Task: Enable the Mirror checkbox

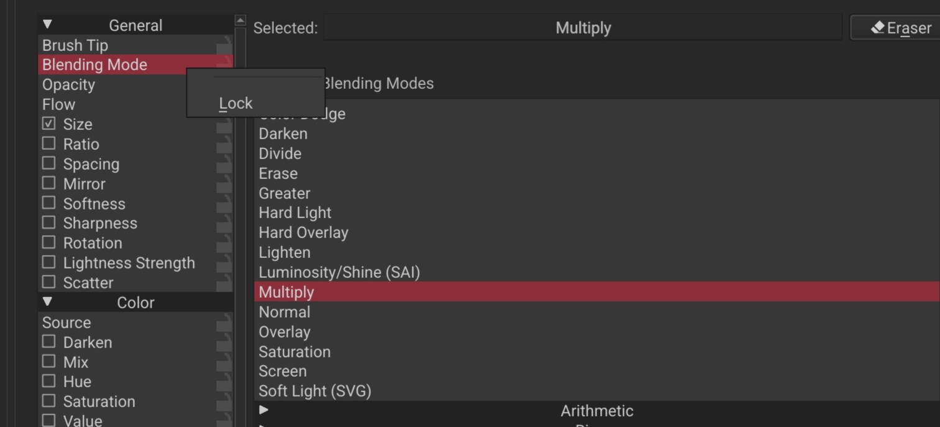Action: [48, 183]
